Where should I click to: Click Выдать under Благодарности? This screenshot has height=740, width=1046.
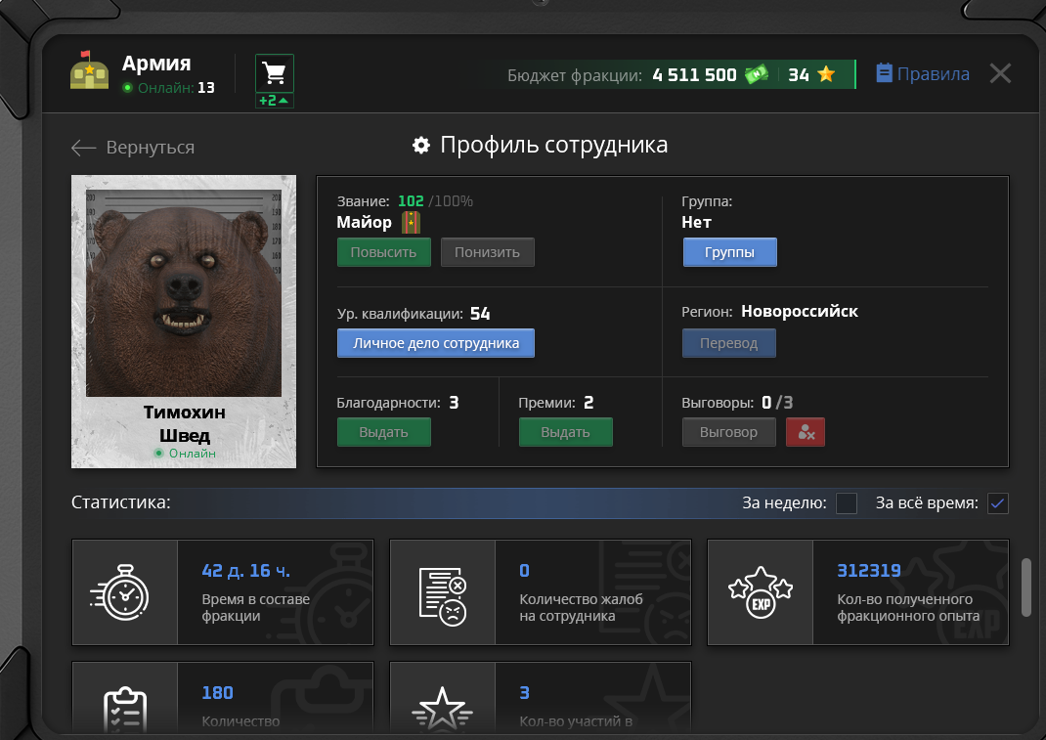383,432
